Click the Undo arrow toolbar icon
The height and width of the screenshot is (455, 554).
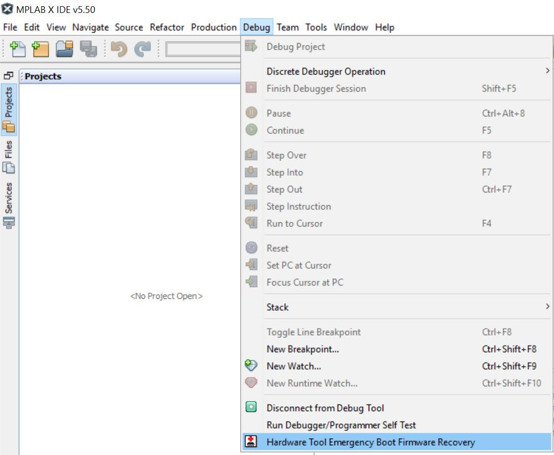pyautogui.click(x=119, y=49)
